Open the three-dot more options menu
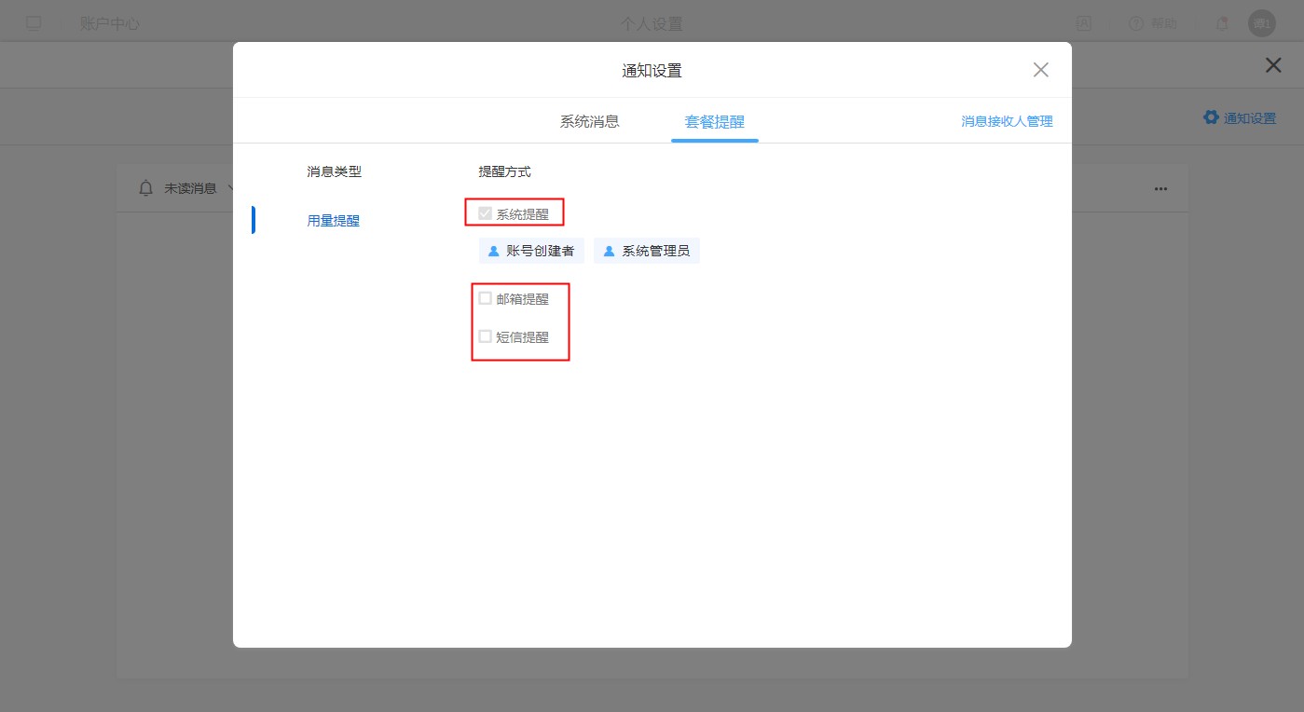 pos(1160,188)
